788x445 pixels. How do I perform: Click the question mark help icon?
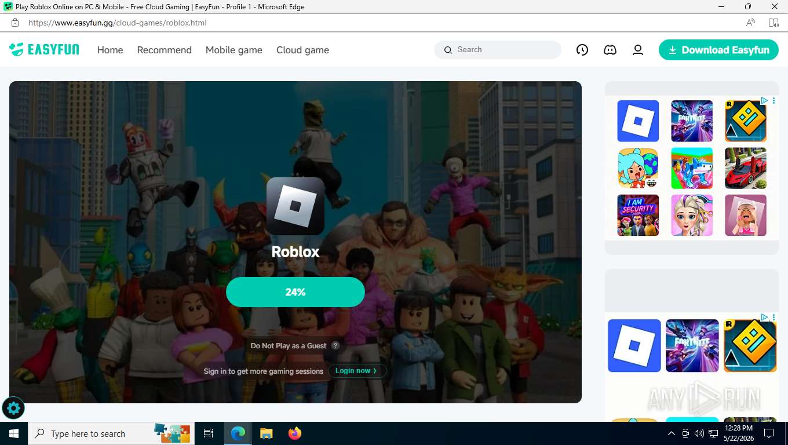(x=335, y=345)
